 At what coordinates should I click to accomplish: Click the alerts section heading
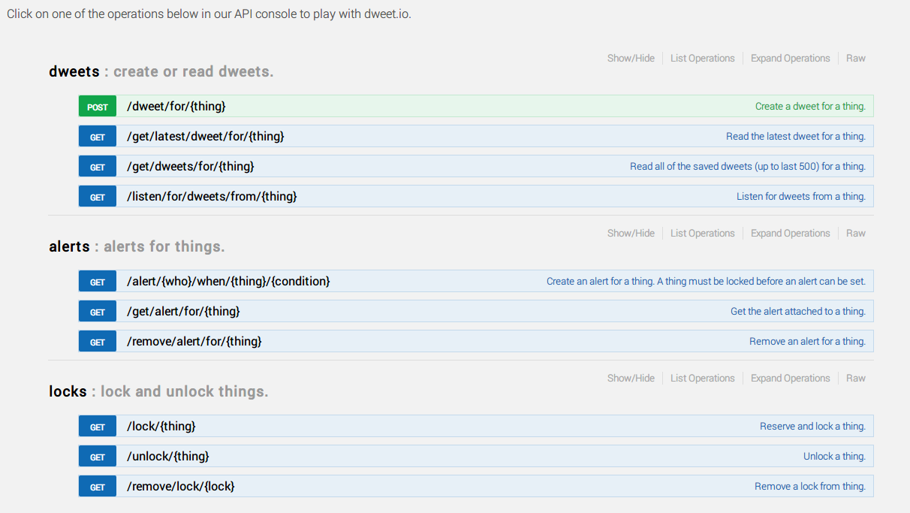coord(69,246)
